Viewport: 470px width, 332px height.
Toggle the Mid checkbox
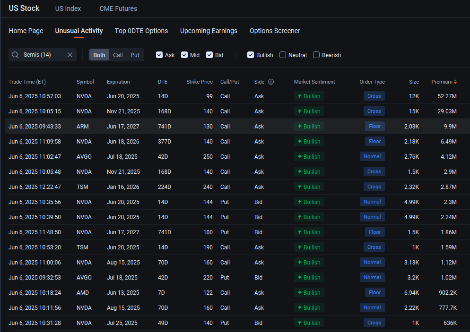pyautogui.click(x=184, y=55)
